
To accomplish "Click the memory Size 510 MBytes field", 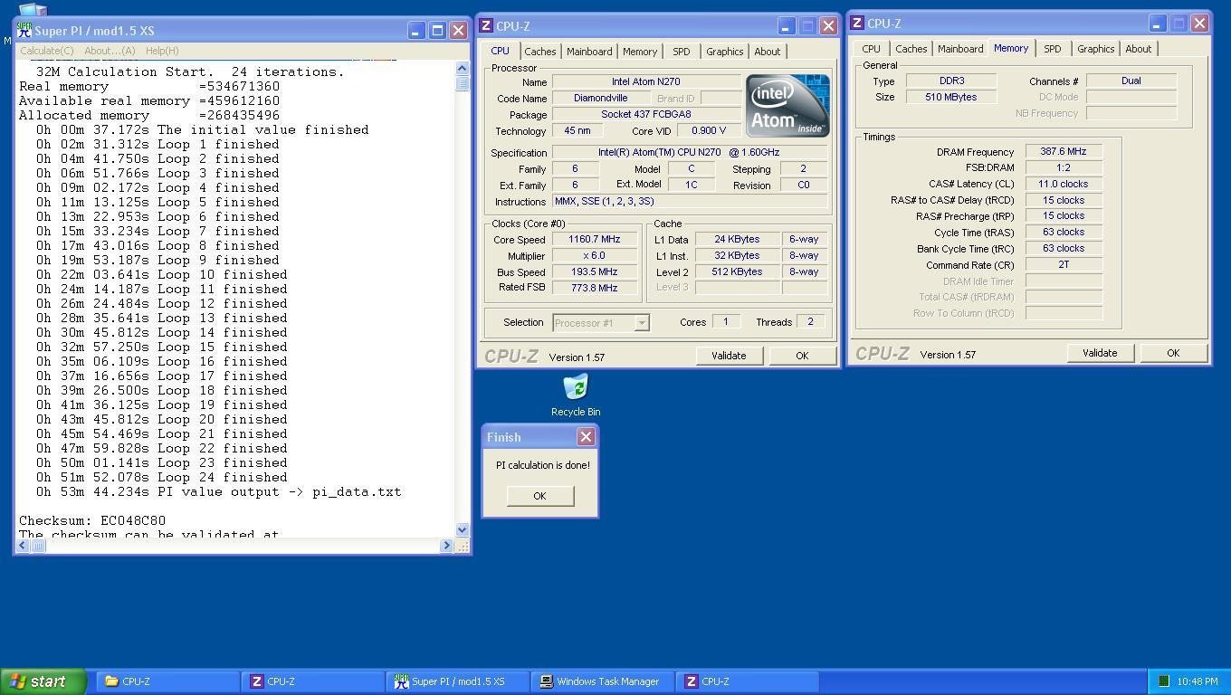I will click(951, 97).
